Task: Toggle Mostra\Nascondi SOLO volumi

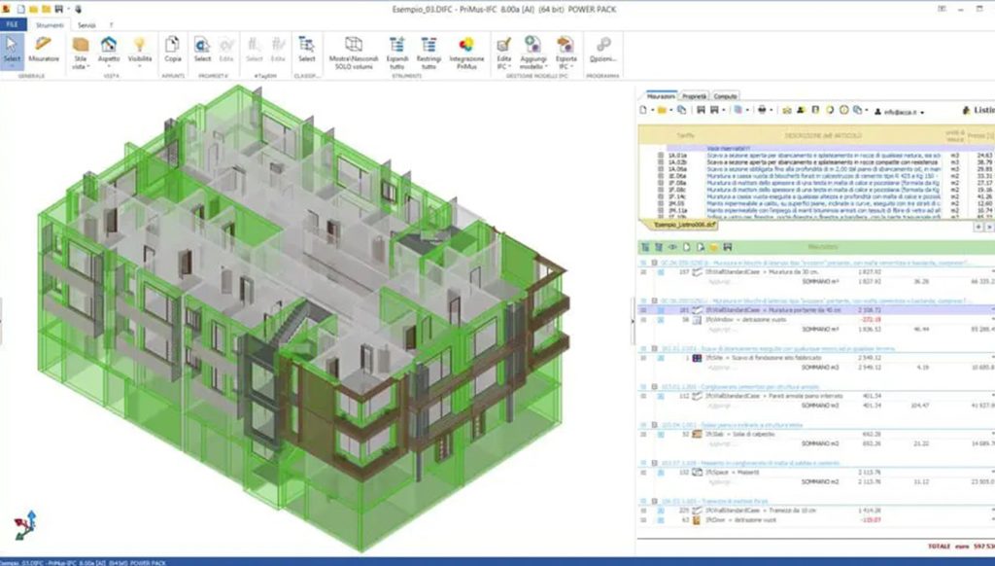Action: 354,53
